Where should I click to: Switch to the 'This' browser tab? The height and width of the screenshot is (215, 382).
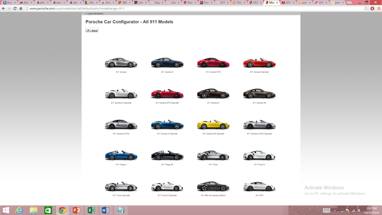[x=239, y=2]
